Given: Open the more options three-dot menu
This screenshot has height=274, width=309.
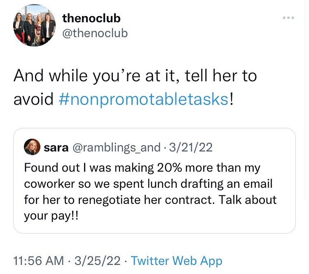Looking at the screenshot, I should click(x=288, y=18).
